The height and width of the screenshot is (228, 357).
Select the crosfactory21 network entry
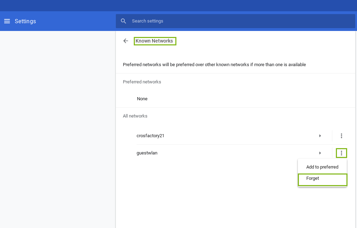pyautogui.click(x=151, y=135)
